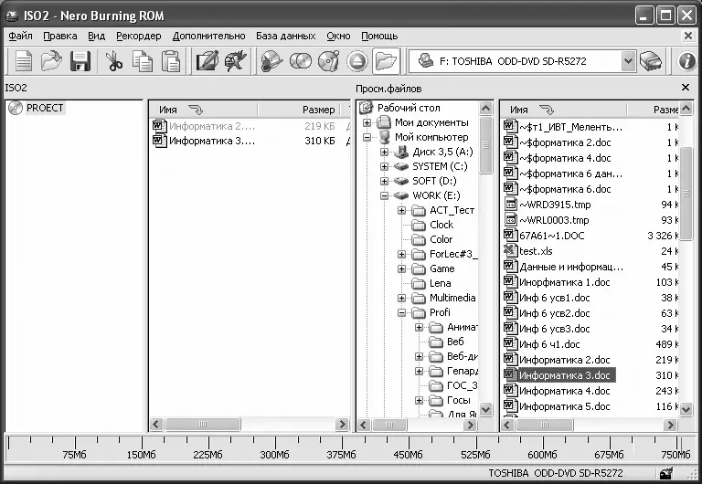Click compilation list horizontal scrollbar right arrow
The height and width of the screenshot is (484, 702).
pyautogui.click(x=342, y=424)
